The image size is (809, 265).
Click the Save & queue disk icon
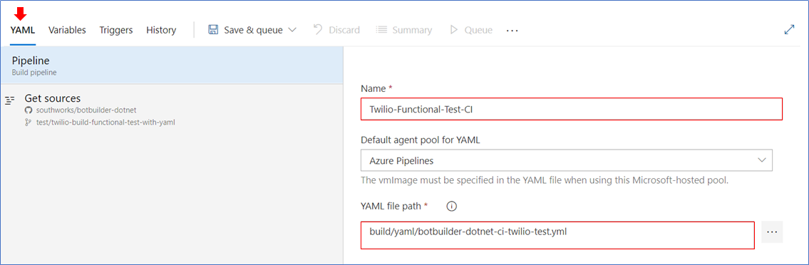pos(213,30)
